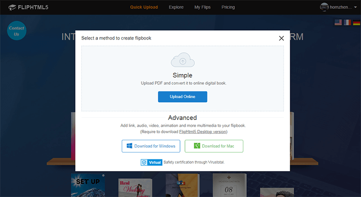
Task: Open the Pricing page
Action: [228, 7]
